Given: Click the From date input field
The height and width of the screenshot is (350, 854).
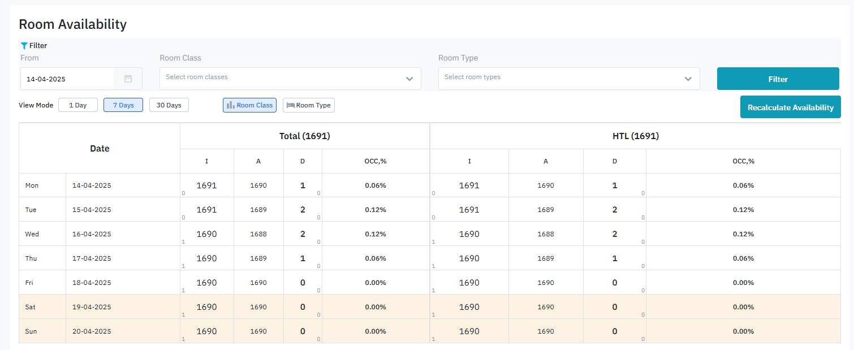Looking at the screenshot, I should coord(68,79).
